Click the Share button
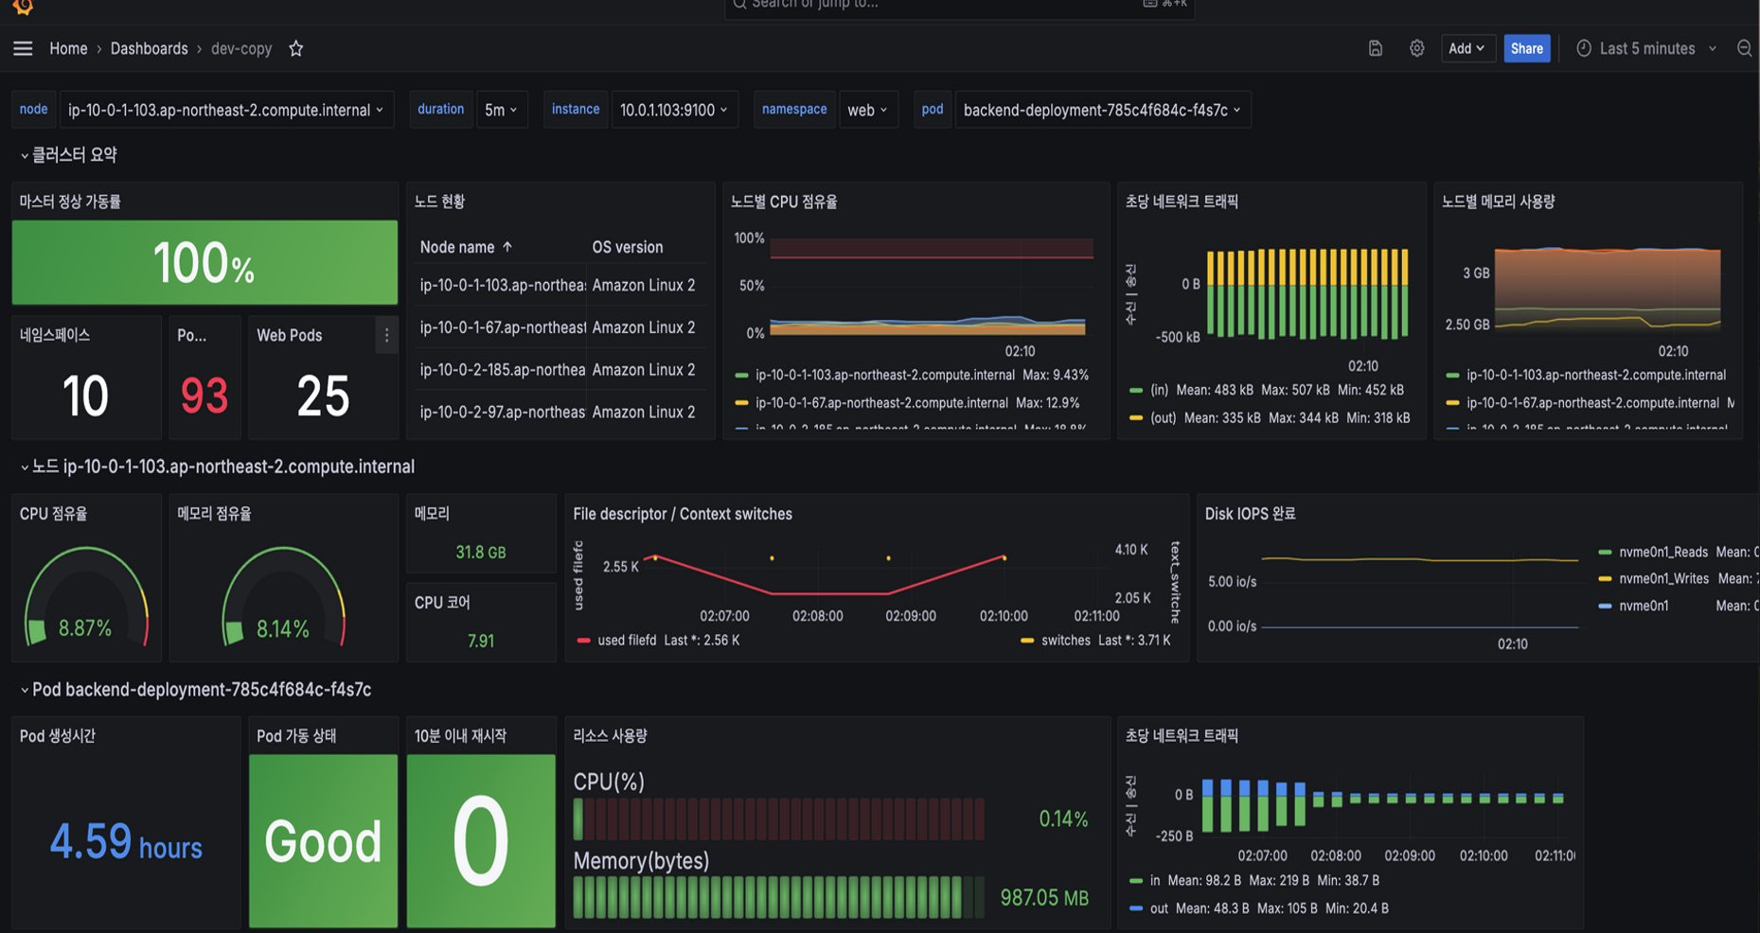The width and height of the screenshot is (1760, 933). point(1526,48)
